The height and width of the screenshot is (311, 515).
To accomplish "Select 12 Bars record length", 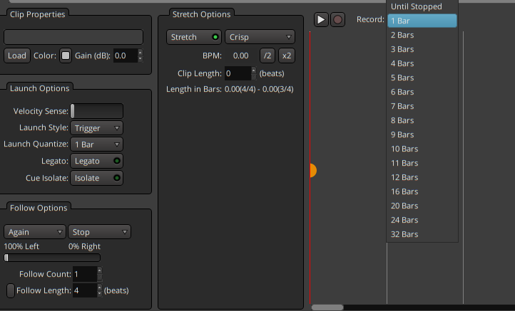I will tap(422, 177).
